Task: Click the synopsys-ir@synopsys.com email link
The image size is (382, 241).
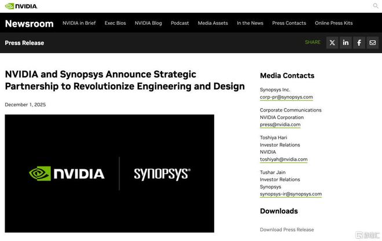Action: coord(291,194)
